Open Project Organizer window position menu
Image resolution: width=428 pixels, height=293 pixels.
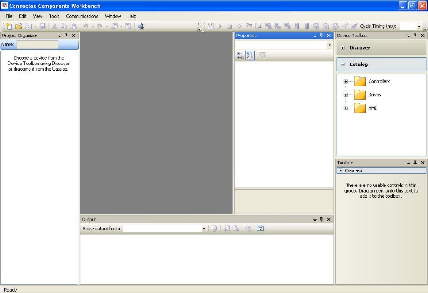[x=59, y=36]
